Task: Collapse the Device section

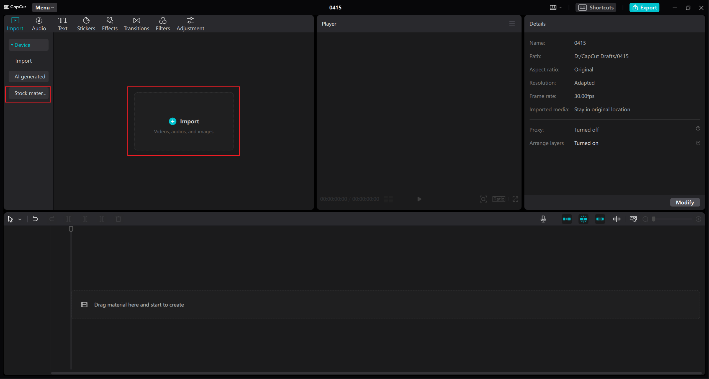Action: pos(29,45)
